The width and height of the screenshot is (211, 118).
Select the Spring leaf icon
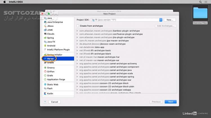(x=45, y=38)
